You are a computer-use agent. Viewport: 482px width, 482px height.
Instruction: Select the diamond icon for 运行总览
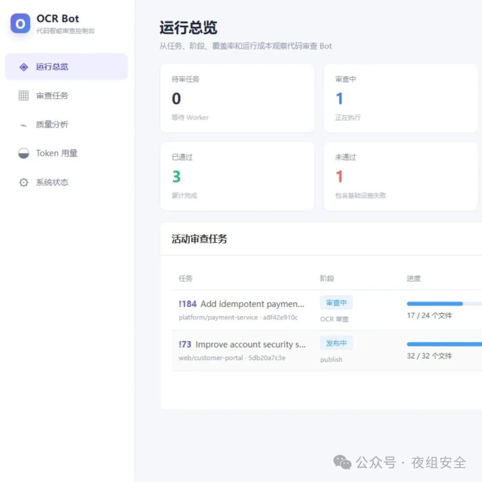tap(24, 67)
